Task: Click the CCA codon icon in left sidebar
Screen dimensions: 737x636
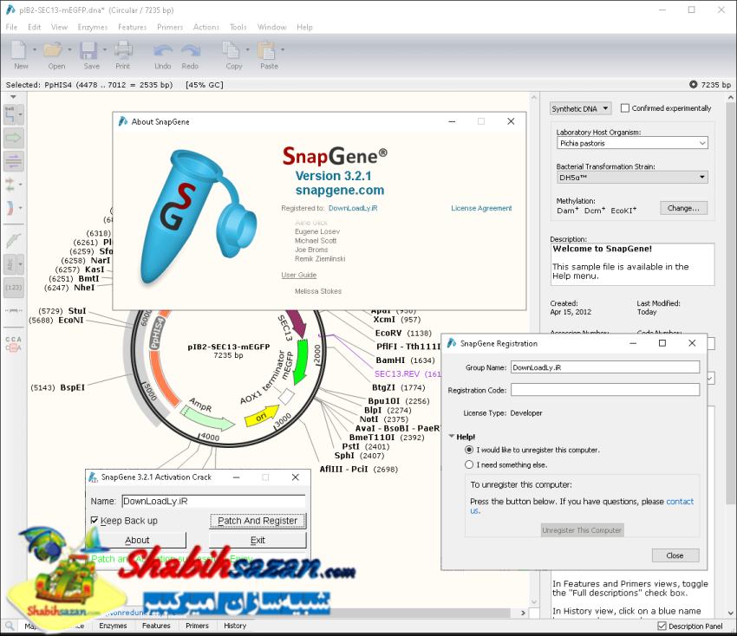Action: pos(14,344)
